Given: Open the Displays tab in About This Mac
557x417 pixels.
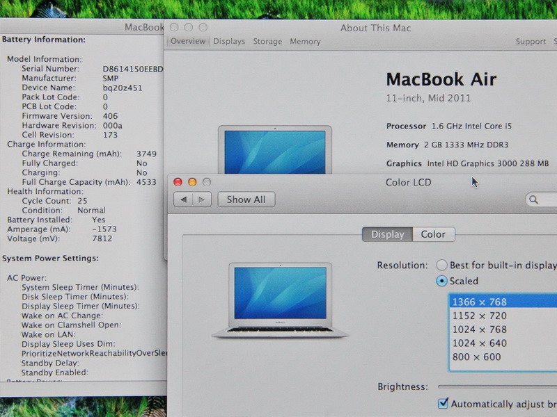Looking at the screenshot, I should click(229, 42).
